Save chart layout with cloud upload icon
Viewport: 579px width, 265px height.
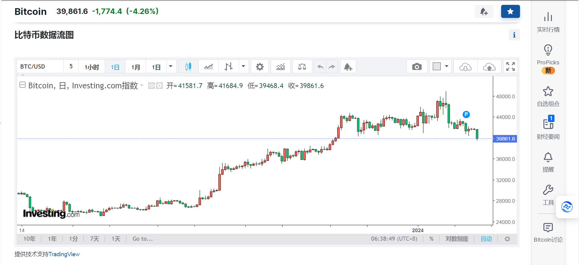489,67
